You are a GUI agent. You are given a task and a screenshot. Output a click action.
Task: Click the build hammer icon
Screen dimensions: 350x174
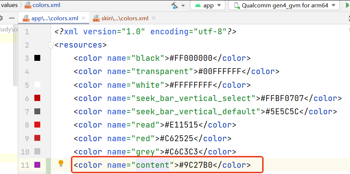click(x=175, y=6)
